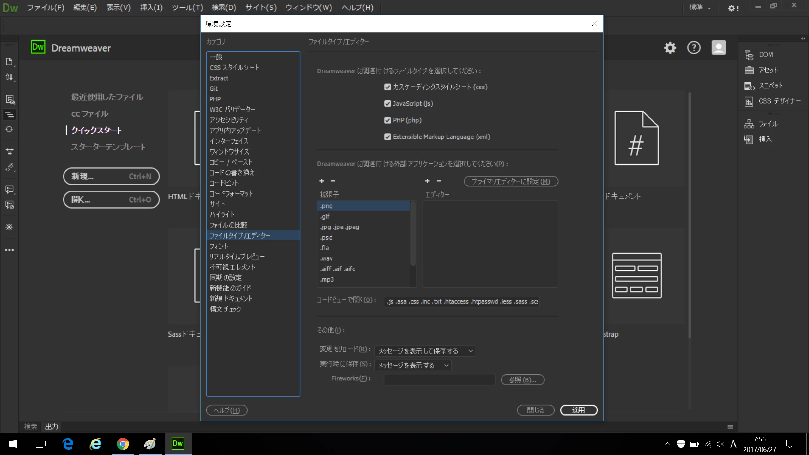Open the DOM panel icon
The height and width of the screenshot is (455, 809).
(749, 55)
